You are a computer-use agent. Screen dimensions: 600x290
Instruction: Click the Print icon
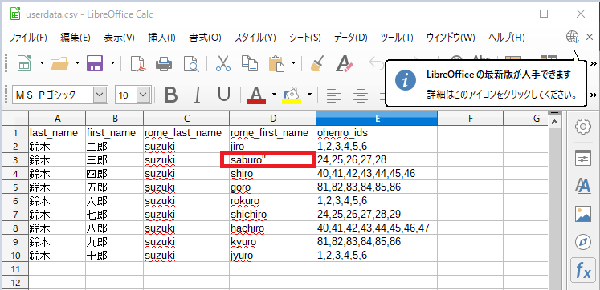point(164,64)
